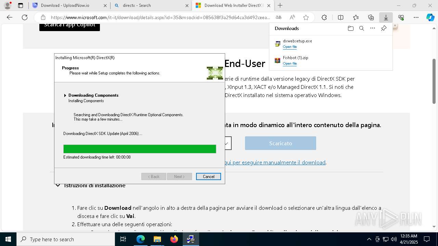Close the Download Web Installer DirectX tab
438x246 pixels.
[269, 5]
